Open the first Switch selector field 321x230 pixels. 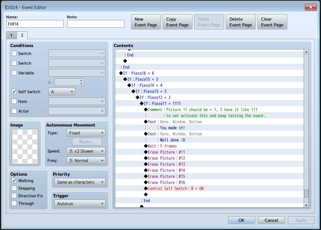coord(77,53)
